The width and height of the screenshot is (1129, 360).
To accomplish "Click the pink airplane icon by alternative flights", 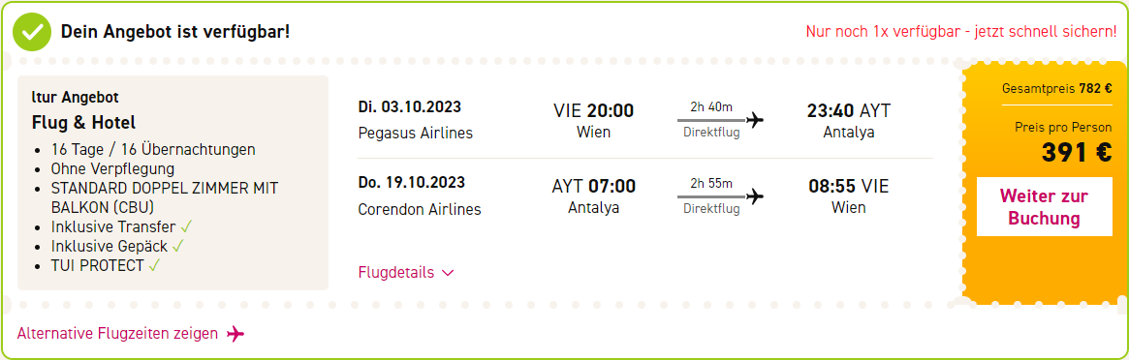I will 235,334.
